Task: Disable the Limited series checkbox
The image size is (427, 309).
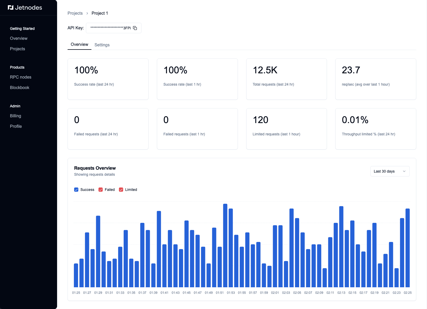Action: 121,190
